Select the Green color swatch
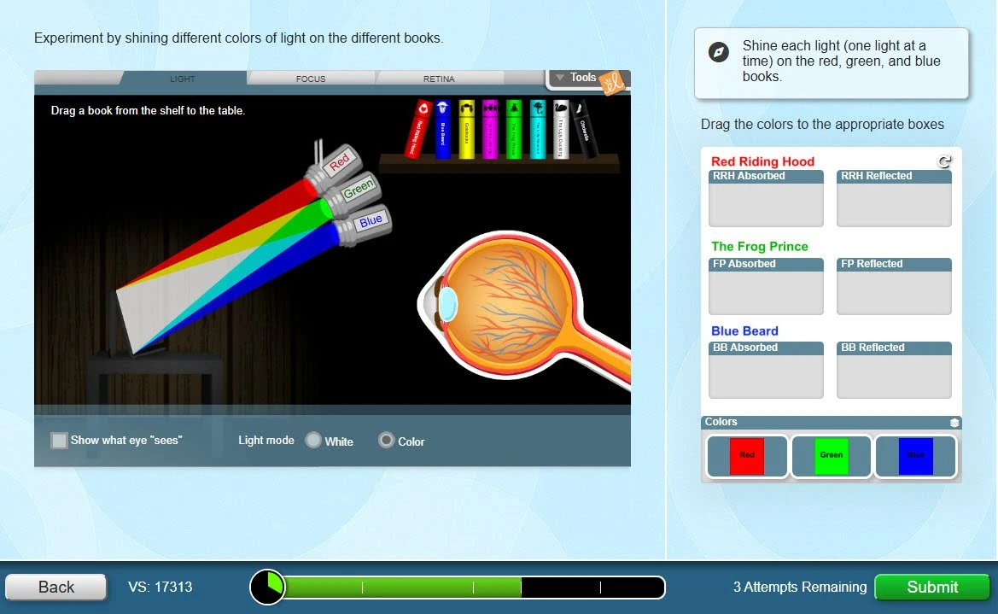This screenshot has height=614, width=998. pos(830,455)
